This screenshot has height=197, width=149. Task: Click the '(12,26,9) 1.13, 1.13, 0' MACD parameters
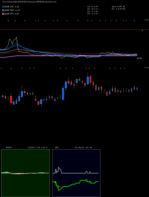[x=37, y=147]
